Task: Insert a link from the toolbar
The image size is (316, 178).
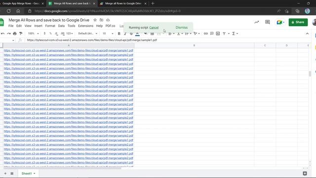Action: tap(205, 34)
